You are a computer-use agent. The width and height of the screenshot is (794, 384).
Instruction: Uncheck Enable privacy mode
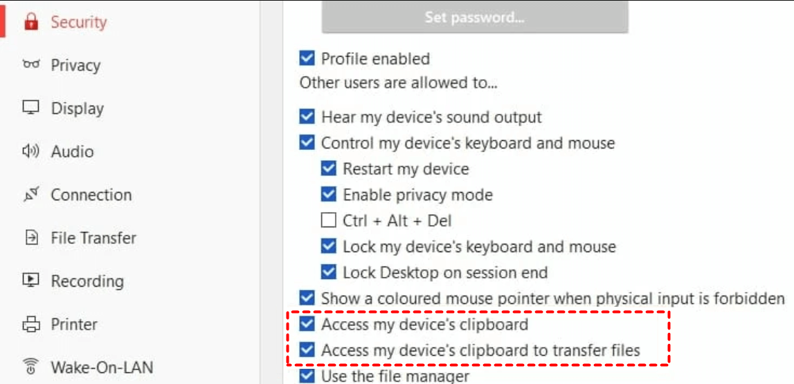tap(329, 195)
